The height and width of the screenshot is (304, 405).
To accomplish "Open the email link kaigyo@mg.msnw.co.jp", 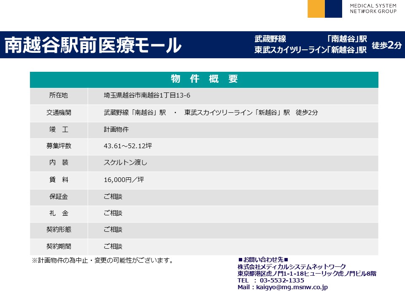I will point(292,287).
